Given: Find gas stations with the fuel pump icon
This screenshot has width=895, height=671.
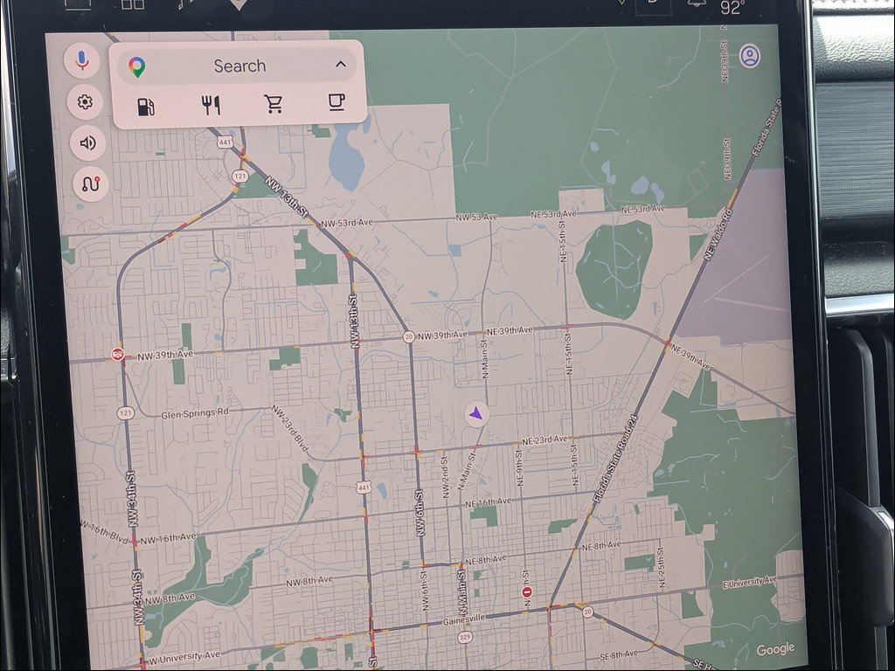Looking at the screenshot, I should [x=146, y=107].
